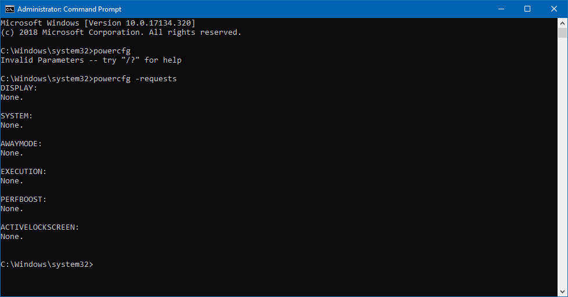The height and width of the screenshot is (297, 568).
Task: Minimize the Command Prompt window
Action: pyautogui.click(x=501, y=9)
